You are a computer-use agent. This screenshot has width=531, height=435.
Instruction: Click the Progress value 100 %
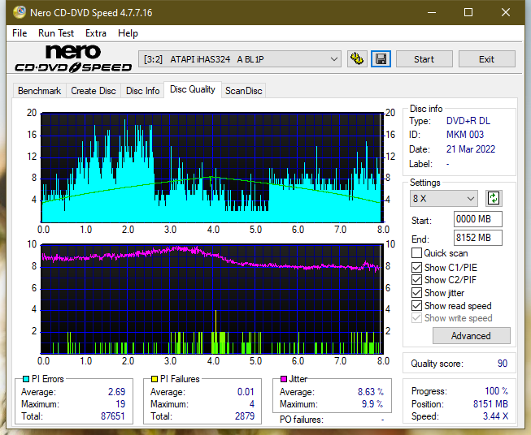coord(497,391)
